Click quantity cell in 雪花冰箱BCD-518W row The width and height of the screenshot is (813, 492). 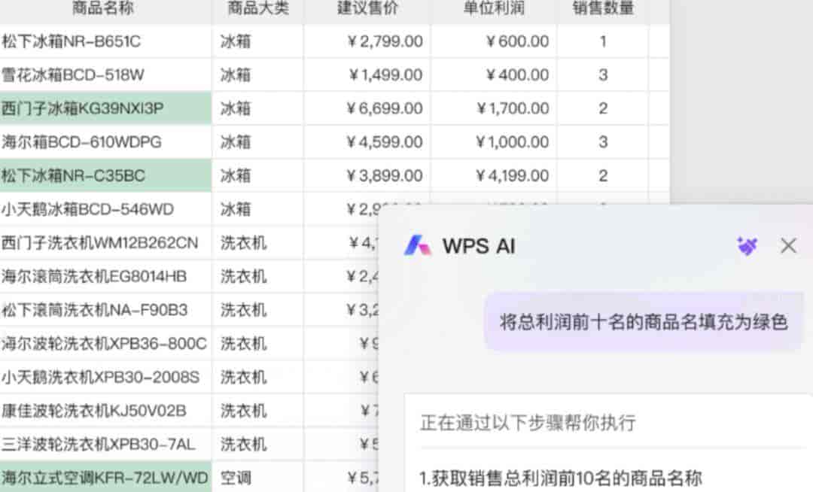(x=602, y=75)
